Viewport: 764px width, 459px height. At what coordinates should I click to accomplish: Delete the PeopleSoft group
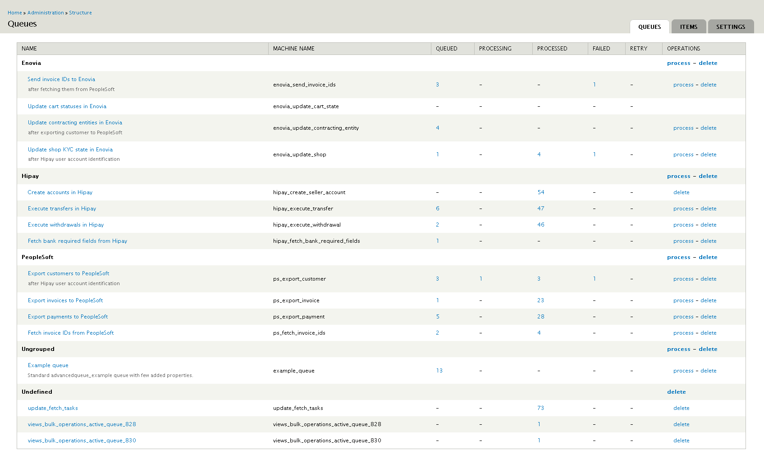(x=708, y=257)
